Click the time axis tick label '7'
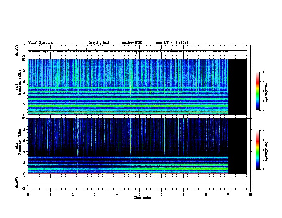 coord(184,194)
